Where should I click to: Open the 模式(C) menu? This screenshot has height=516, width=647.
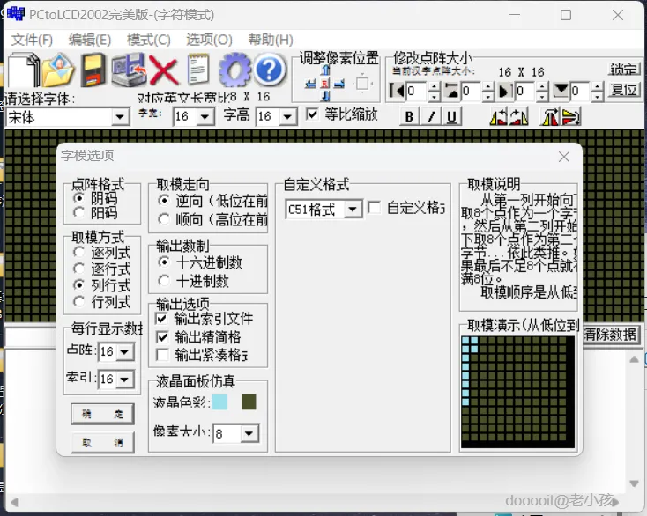(x=148, y=40)
